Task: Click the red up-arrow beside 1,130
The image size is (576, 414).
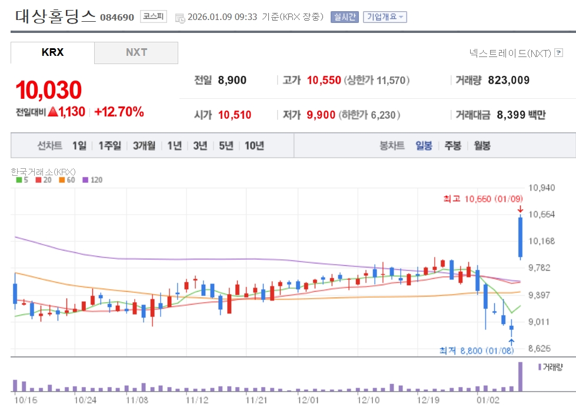Action: click(x=52, y=112)
